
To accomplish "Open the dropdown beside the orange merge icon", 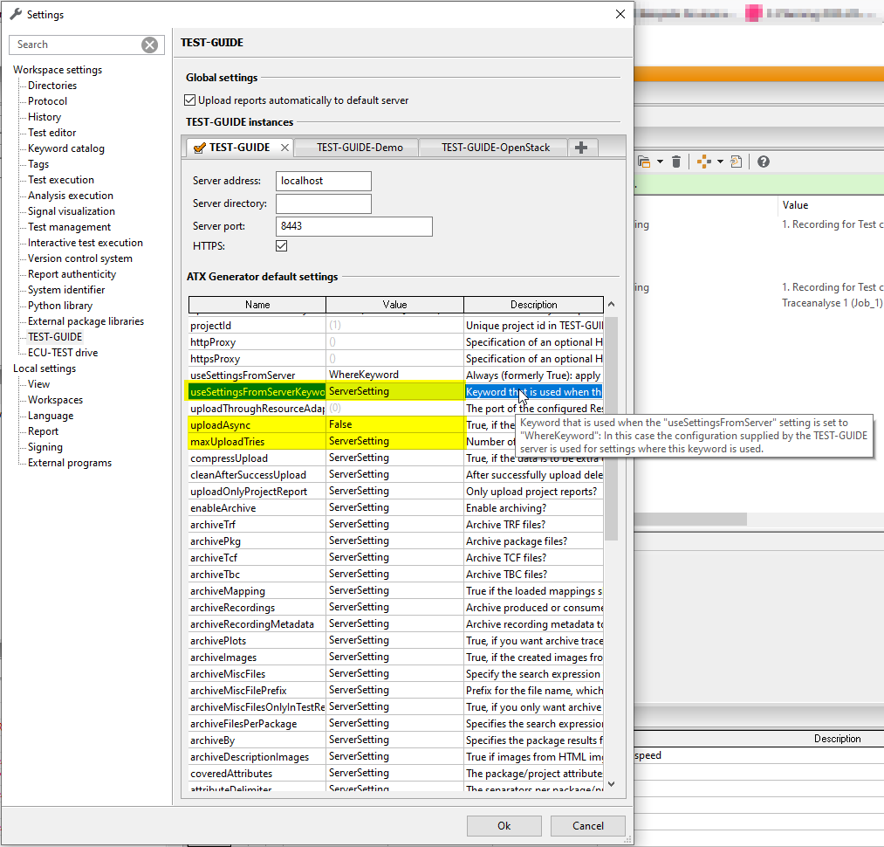I will [x=719, y=162].
